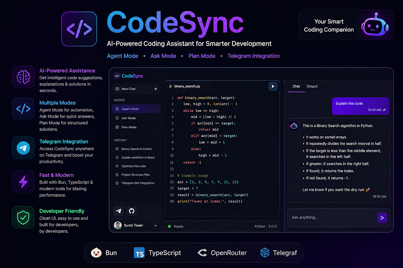Click the 'Your Smart Coding Companion' text
The image size is (403, 268).
point(329,26)
